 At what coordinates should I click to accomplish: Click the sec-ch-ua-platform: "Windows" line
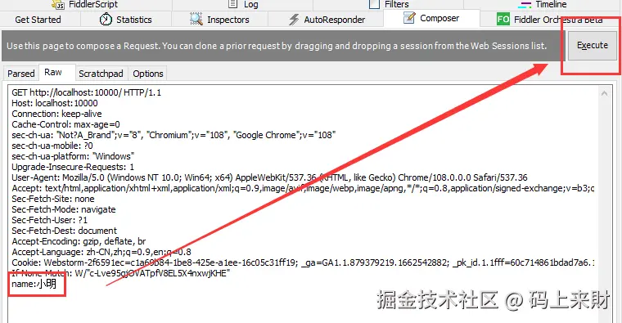click(x=73, y=156)
